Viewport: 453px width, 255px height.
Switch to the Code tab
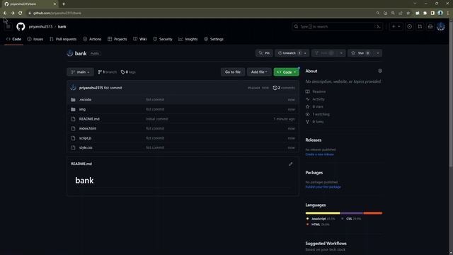13,39
